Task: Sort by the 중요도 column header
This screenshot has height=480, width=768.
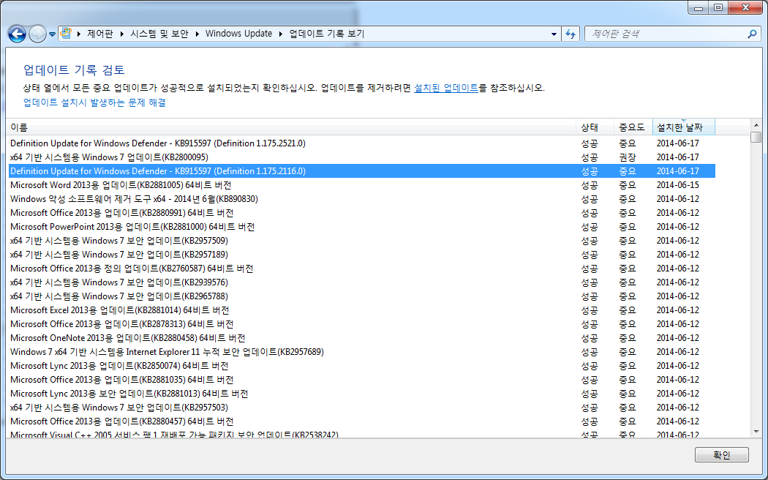Action: coord(633,127)
